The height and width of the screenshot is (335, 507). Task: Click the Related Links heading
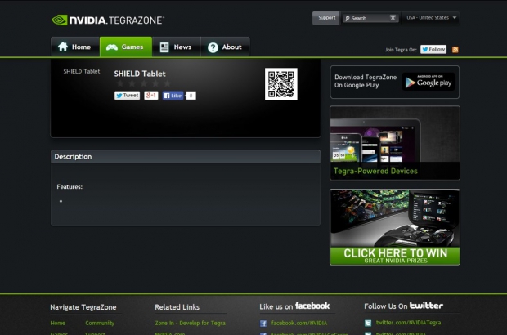tap(177, 307)
